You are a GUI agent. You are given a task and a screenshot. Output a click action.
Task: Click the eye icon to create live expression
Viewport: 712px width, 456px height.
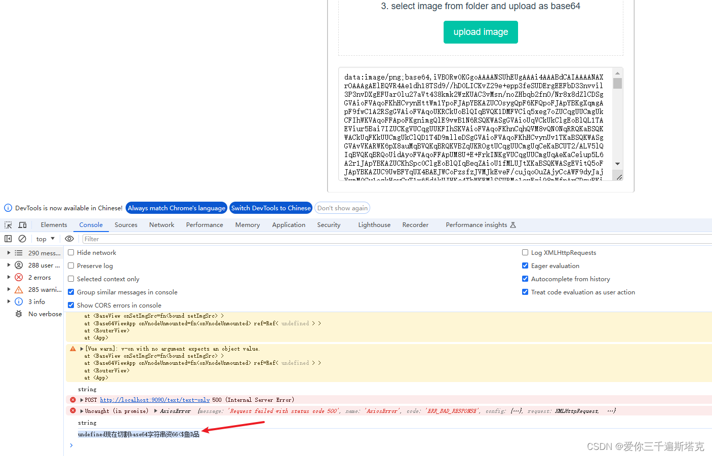pos(69,238)
